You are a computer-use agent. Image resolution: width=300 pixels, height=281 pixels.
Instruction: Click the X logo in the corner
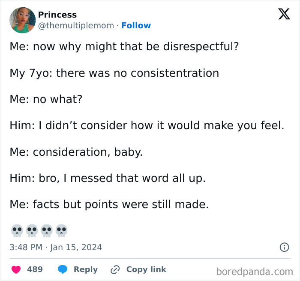[x=284, y=15]
